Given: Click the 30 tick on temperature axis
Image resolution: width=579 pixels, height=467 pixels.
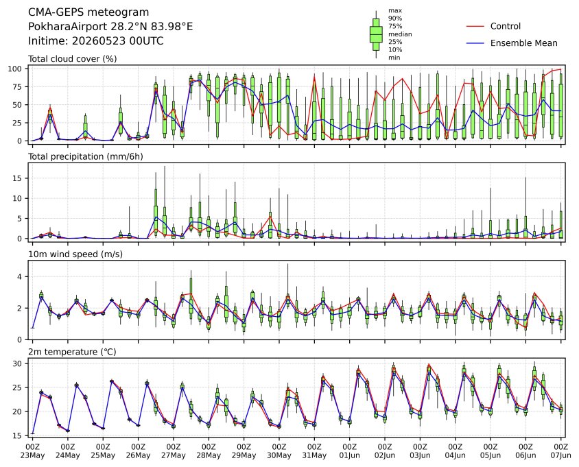Looking at the screenshot, I should click(x=18, y=363).
